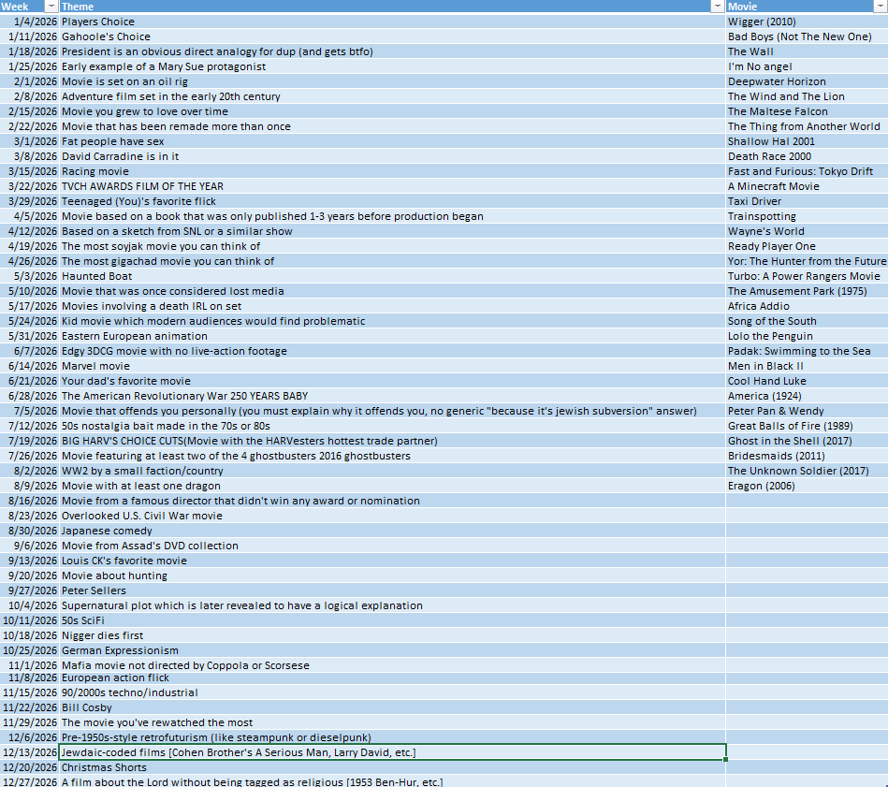Image resolution: width=888 pixels, height=787 pixels.
Task: Select 'Movie that has been remade more than once'
Action: point(392,126)
